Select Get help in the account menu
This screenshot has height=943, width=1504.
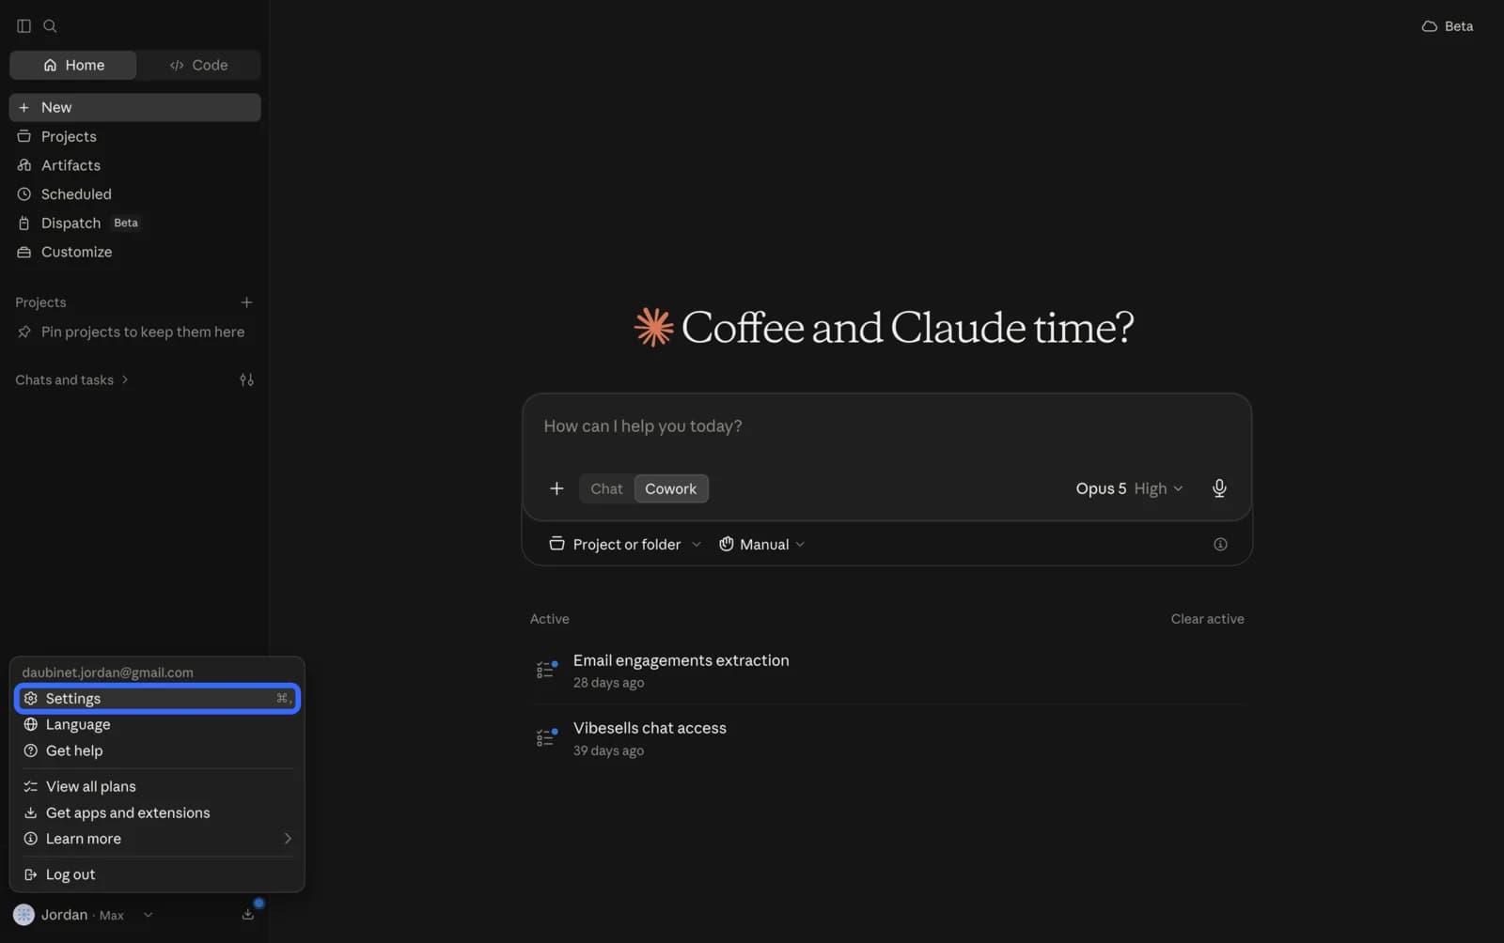pyautogui.click(x=157, y=751)
